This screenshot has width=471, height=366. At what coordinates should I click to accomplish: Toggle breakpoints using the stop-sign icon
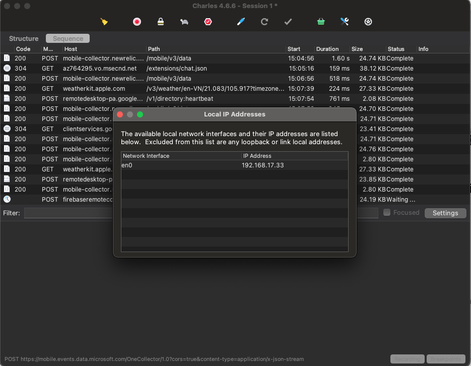coord(208,22)
